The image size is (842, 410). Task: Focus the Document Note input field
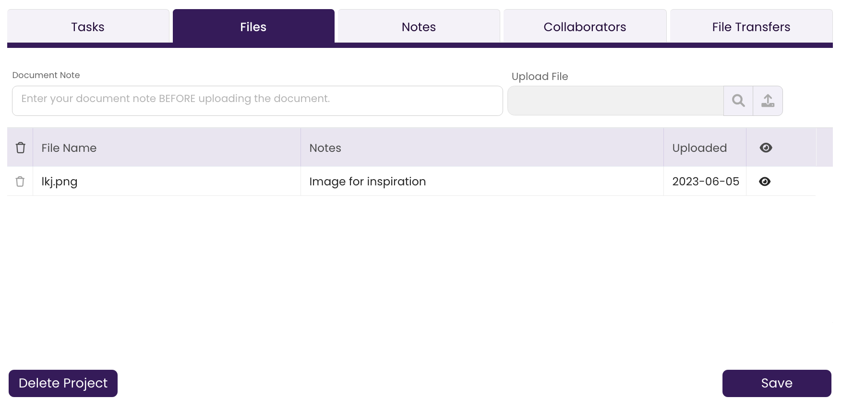pos(257,101)
